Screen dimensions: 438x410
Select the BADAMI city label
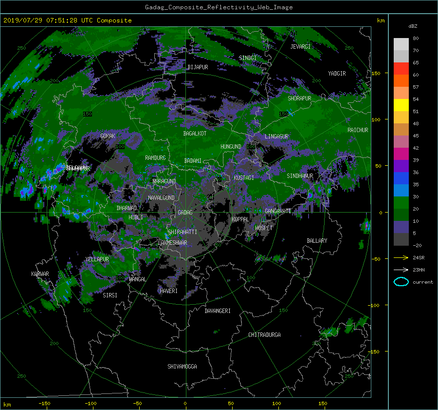pos(193,161)
